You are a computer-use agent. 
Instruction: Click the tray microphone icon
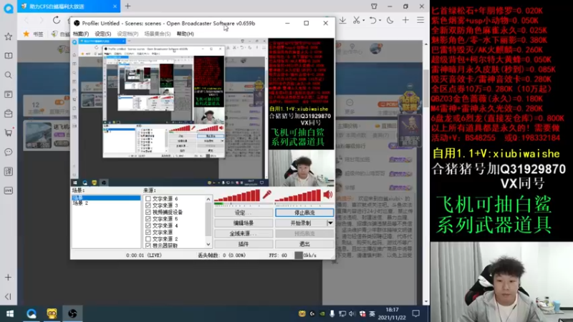tap(332, 313)
